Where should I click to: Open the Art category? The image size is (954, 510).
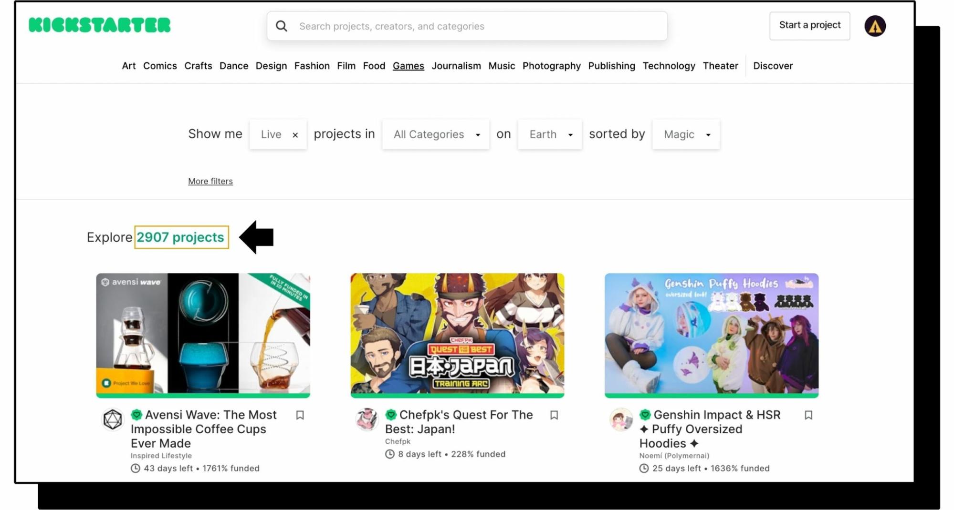(129, 66)
